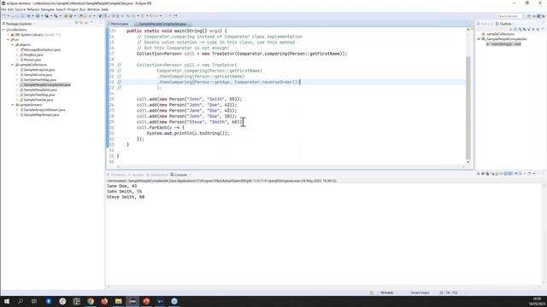Screen dimensions: 547x307
Task: Switch to Eclipse taskbar icon
Action: point(132,301)
